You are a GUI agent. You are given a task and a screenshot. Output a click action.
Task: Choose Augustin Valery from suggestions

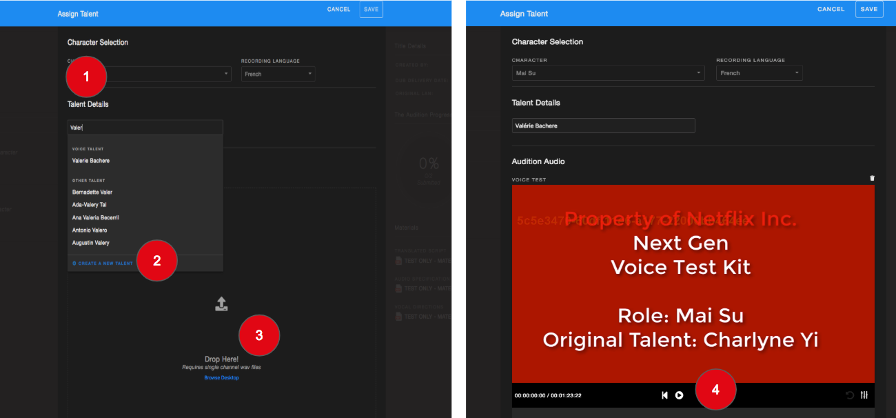pyautogui.click(x=91, y=243)
